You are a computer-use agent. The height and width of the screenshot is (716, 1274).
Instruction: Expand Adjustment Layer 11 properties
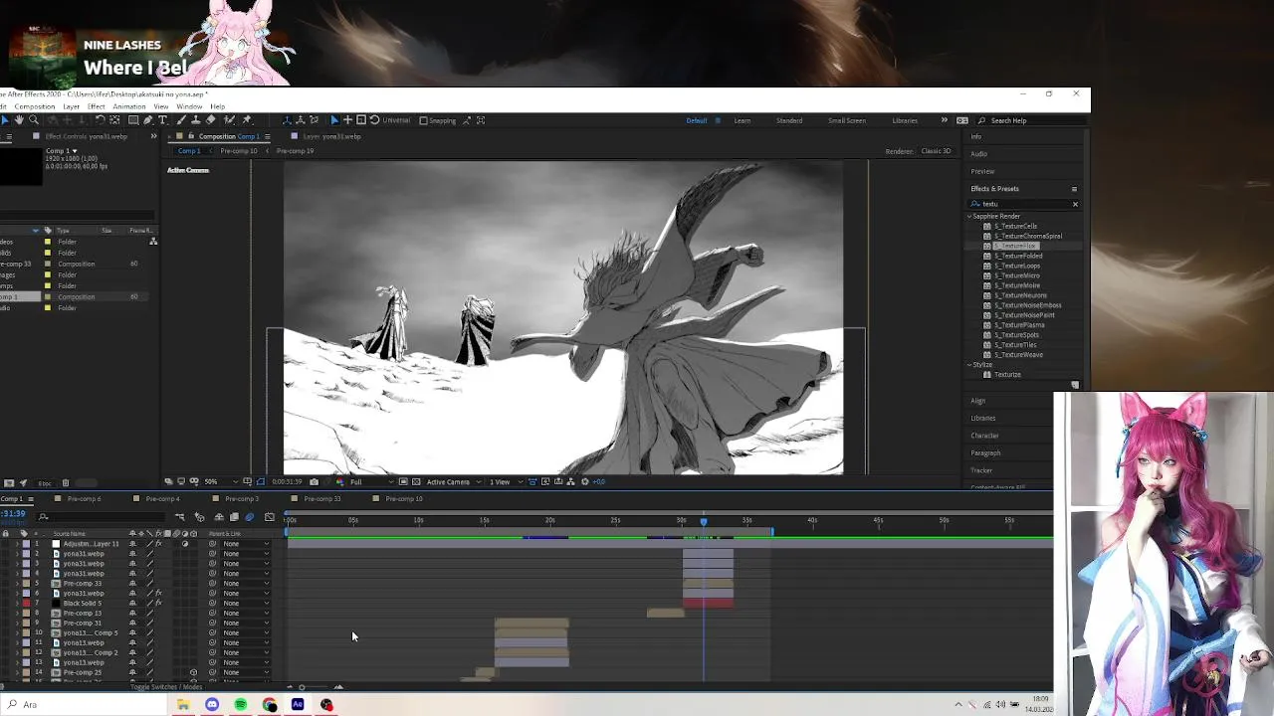coord(17,544)
